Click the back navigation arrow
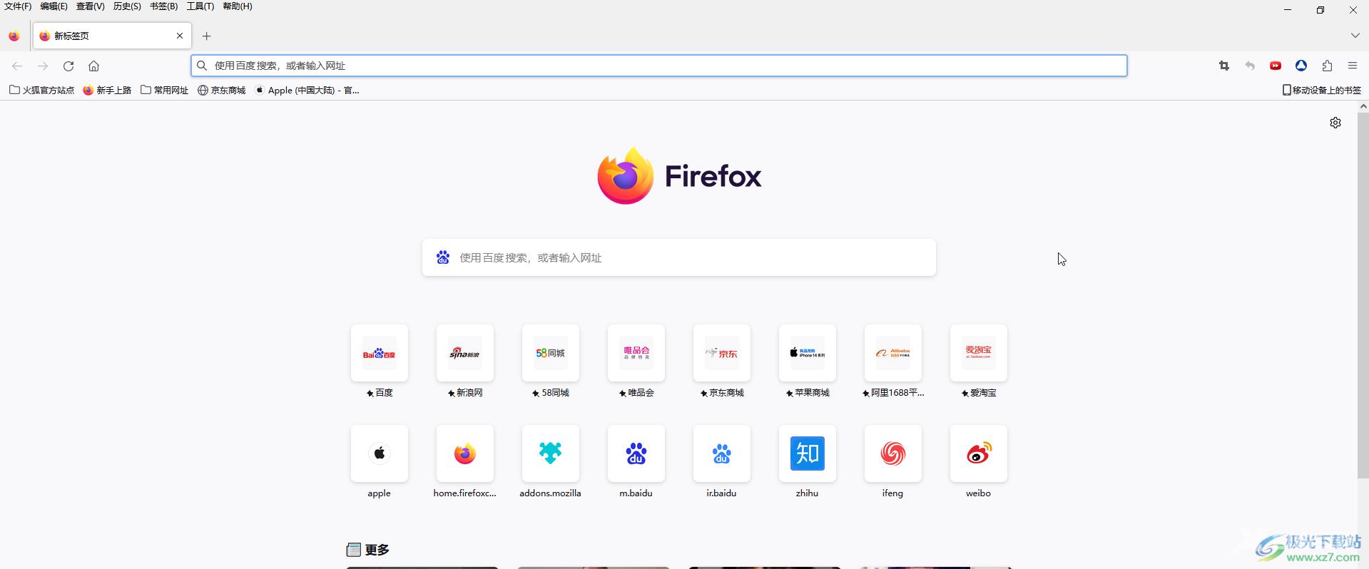1369x569 pixels. [x=17, y=66]
